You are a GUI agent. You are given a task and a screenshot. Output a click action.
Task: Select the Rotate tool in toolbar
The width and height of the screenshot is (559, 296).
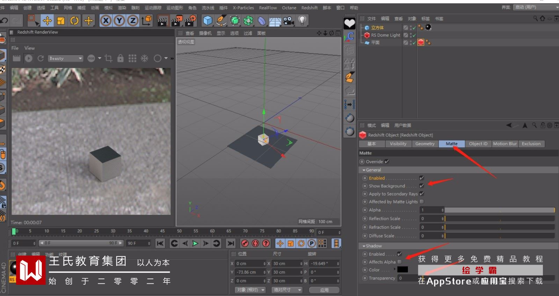[x=74, y=21]
